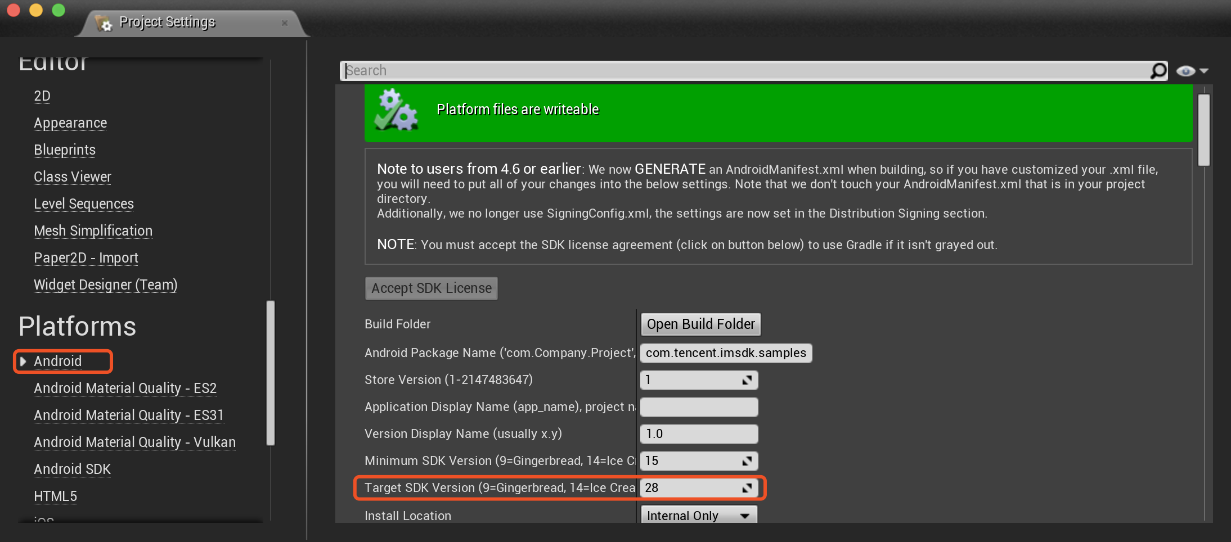Click the Build Folder label
The image size is (1231, 542).
point(397,324)
